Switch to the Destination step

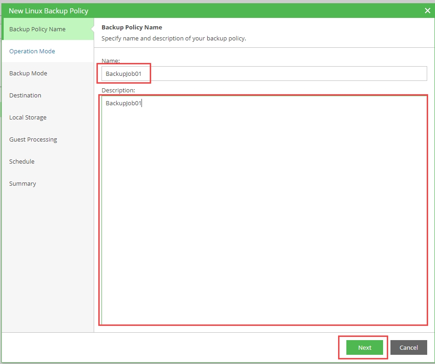25,96
